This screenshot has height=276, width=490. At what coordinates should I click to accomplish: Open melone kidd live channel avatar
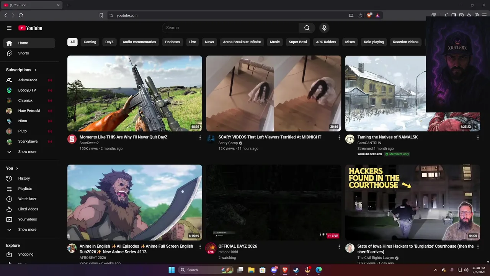211,248
